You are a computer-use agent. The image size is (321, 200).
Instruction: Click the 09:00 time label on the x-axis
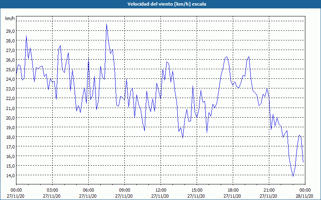[124, 190]
